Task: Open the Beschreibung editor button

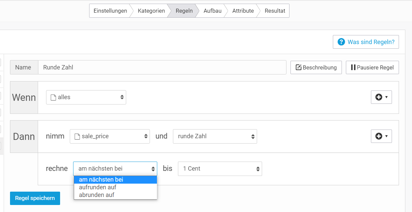Action: click(316, 67)
